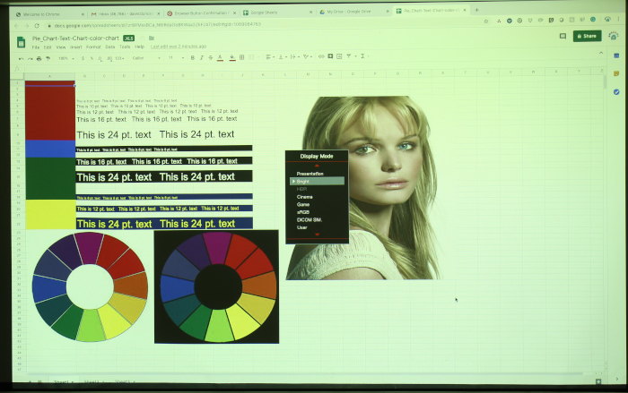This screenshot has width=628, height=393.
Task: Click the Move to folder icon
Action: pyautogui.click(x=152, y=38)
